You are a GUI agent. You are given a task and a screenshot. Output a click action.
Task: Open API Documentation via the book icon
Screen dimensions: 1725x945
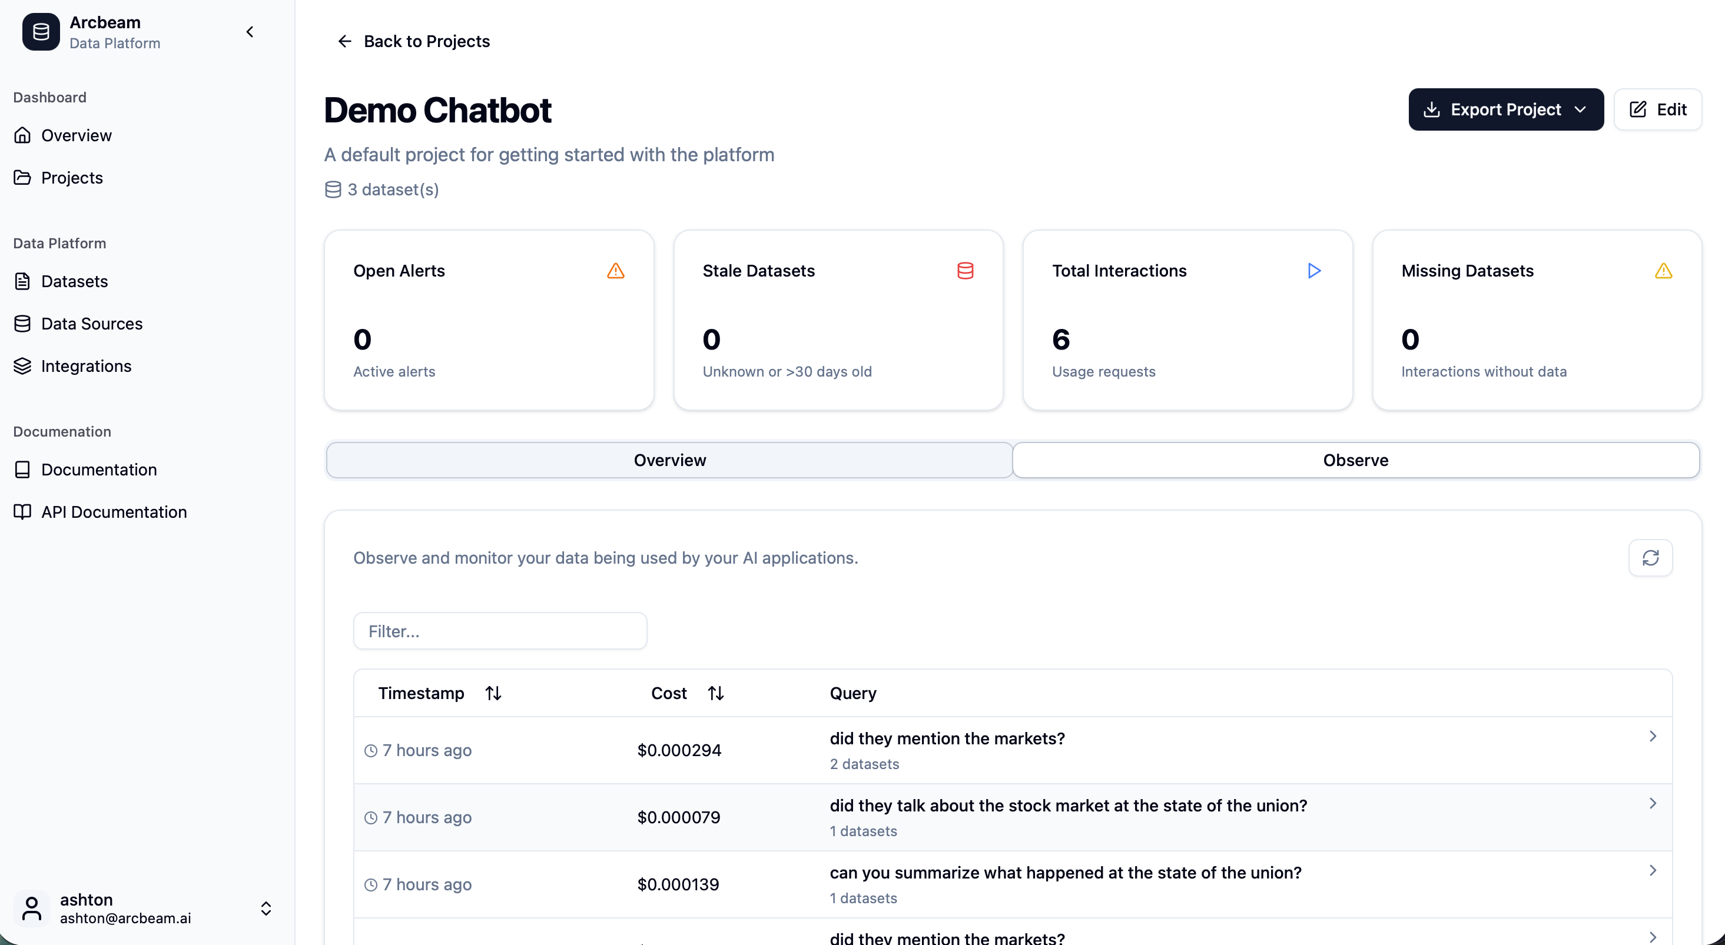pos(22,511)
